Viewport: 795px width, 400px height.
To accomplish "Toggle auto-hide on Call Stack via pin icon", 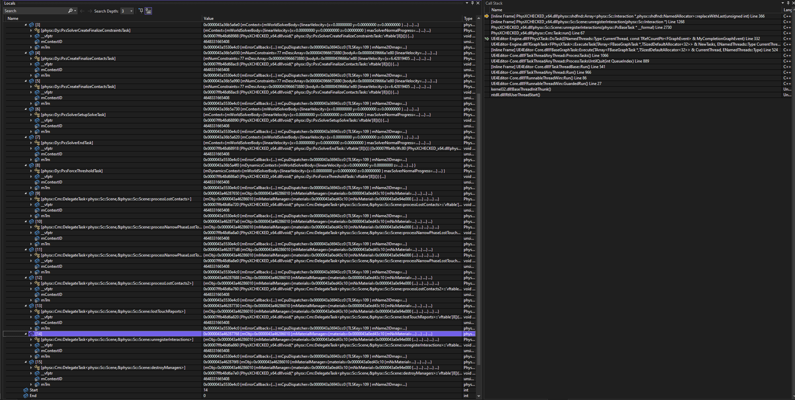I will [x=788, y=3].
